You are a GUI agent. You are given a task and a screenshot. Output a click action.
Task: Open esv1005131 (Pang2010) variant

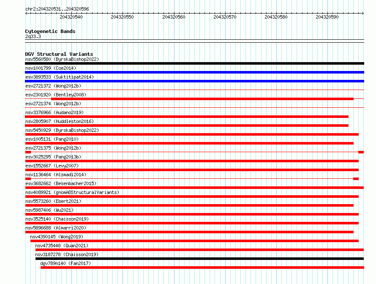click(52, 139)
